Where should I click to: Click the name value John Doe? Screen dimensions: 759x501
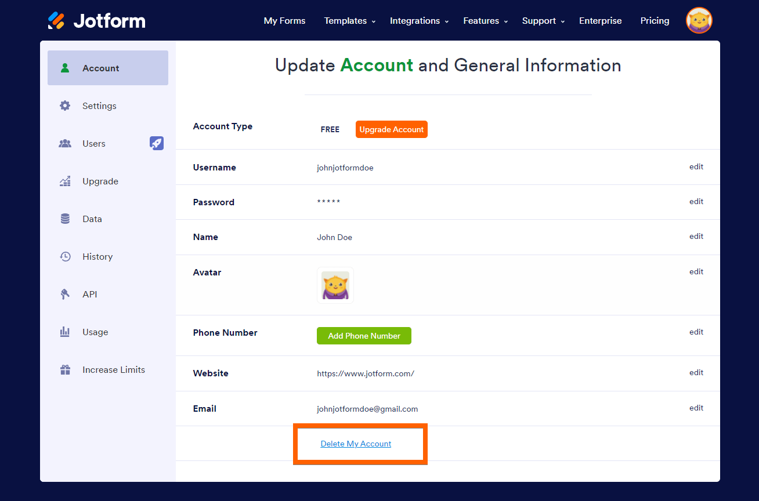click(334, 237)
